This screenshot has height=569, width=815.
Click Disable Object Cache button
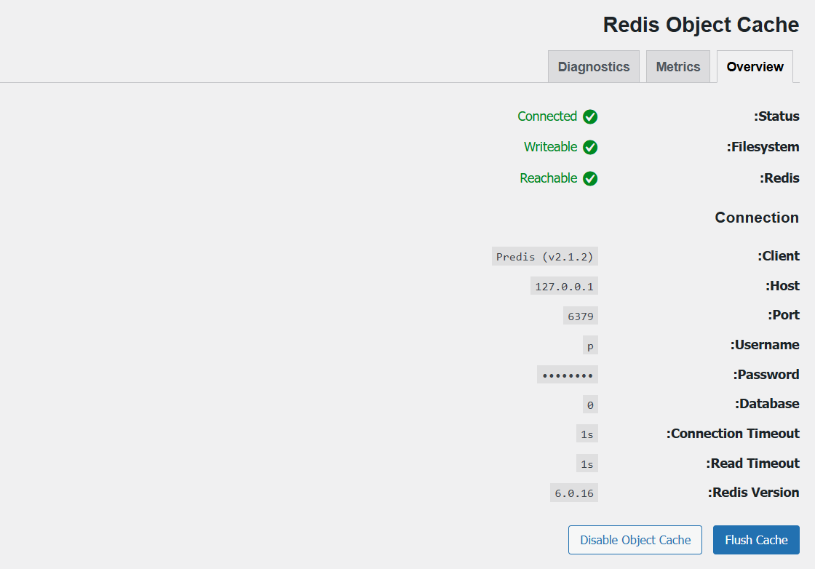click(x=635, y=540)
